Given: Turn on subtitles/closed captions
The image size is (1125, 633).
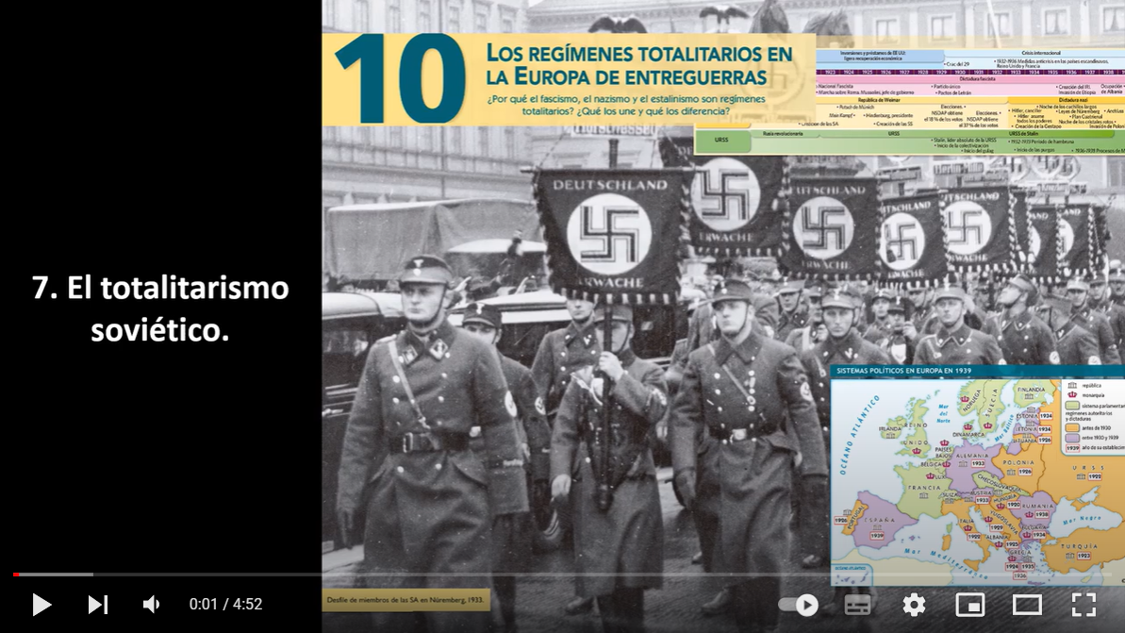Looking at the screenshot, I should tap(857, 605).
